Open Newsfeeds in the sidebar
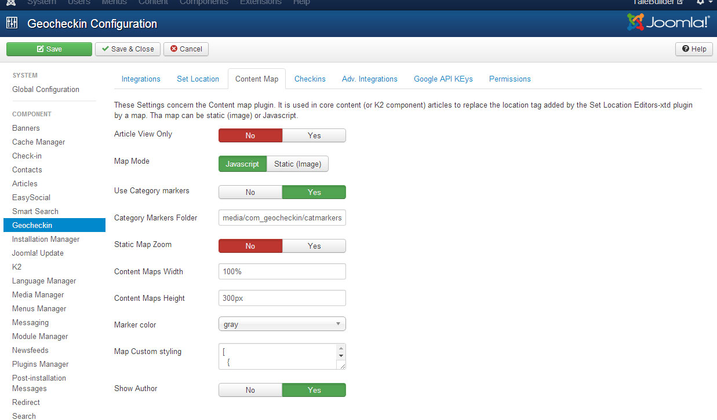This screenshot has width=717, height=420. (30, 351)
